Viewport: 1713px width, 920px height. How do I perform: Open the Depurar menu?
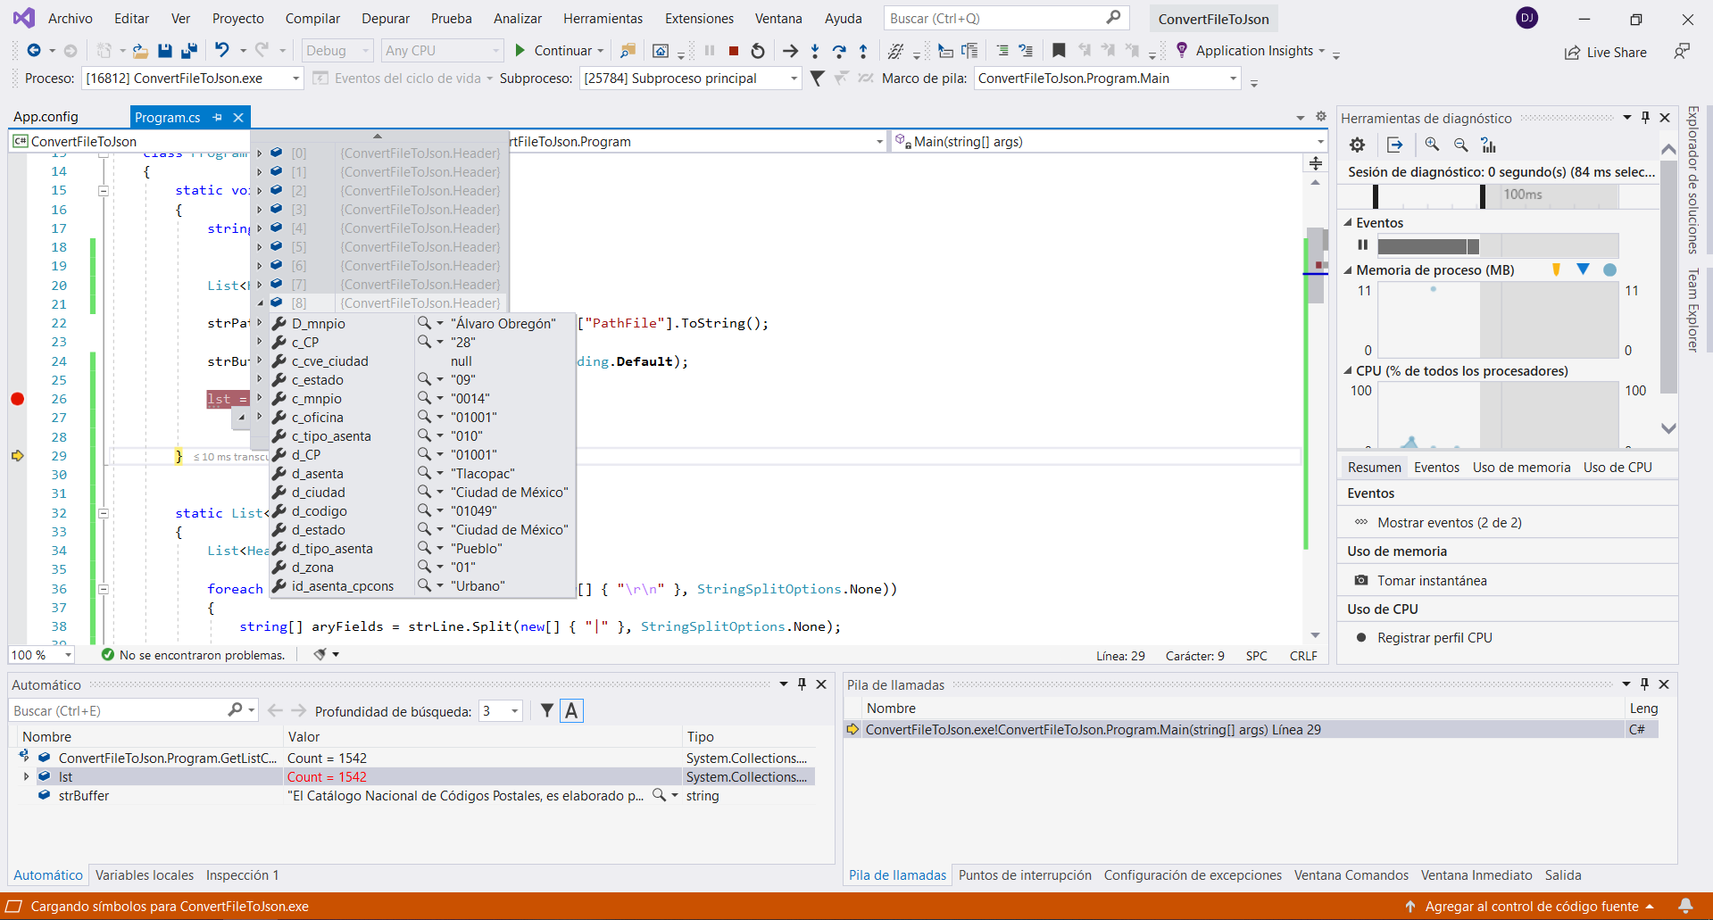click(x=385, y=18)
